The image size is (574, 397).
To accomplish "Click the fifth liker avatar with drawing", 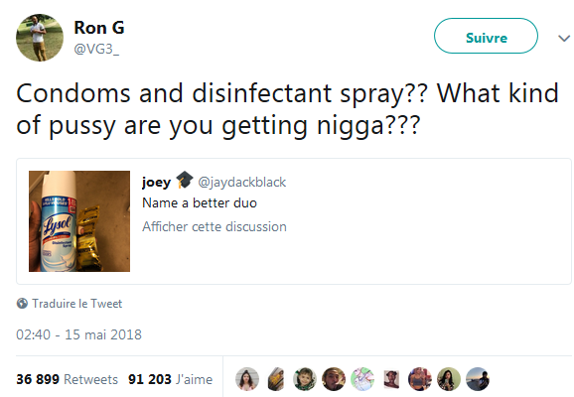I will [362, 379].
